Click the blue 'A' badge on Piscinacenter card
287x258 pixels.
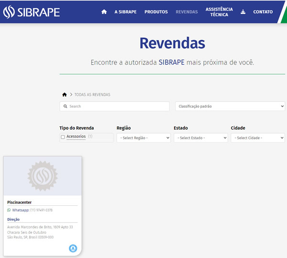pyautogui.click(x=73, y=248)
